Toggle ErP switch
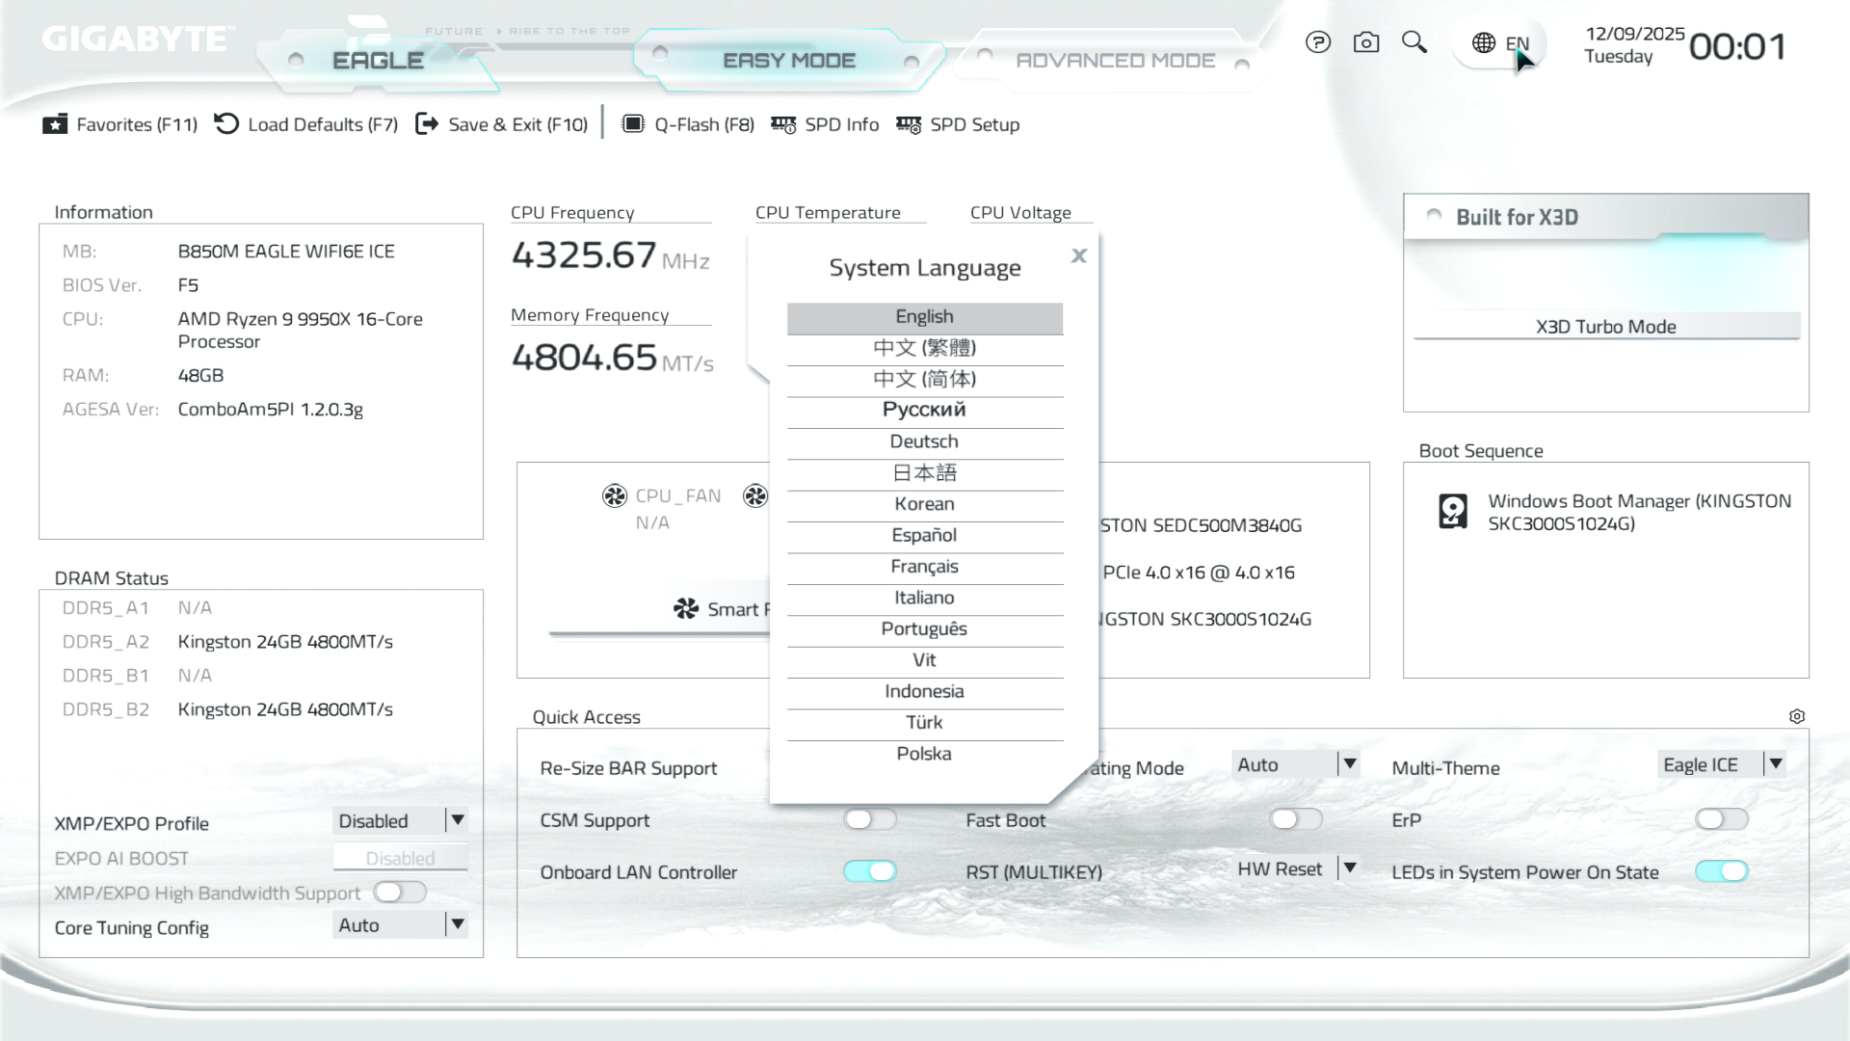The height and width of the screenshot is (1041, 1850). coord(1721,819)
